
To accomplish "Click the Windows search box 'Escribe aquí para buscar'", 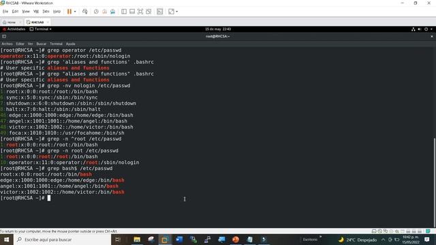I will pyautogui.click(x=62, y=240).
